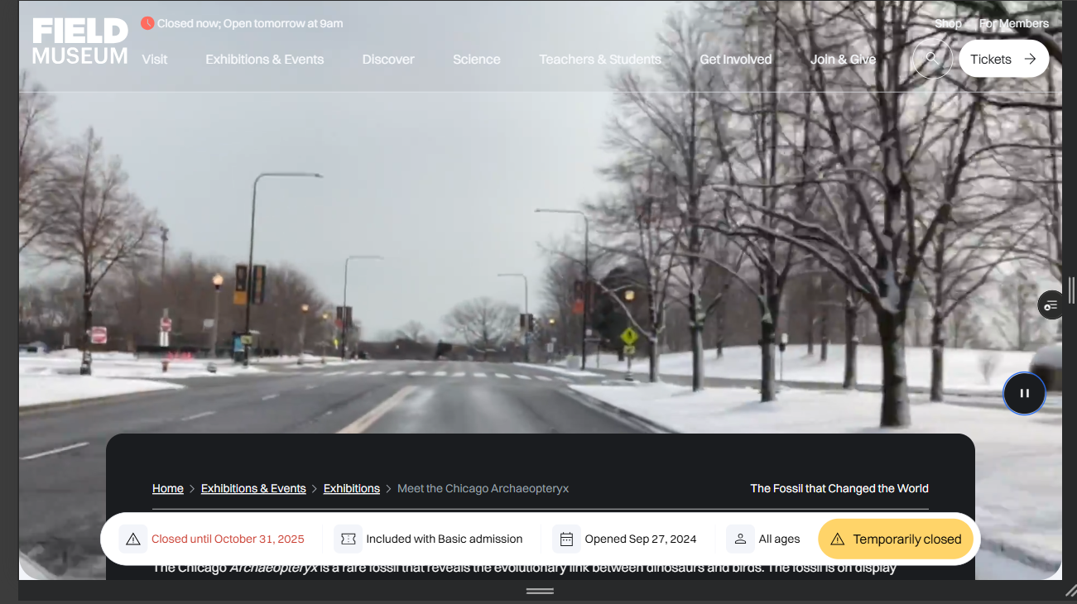
Task: Open the Science menu
Action: [477, 60]
